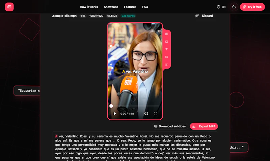Click the video progress slider handle
270x161 pixels.
(x=111, y=106)
